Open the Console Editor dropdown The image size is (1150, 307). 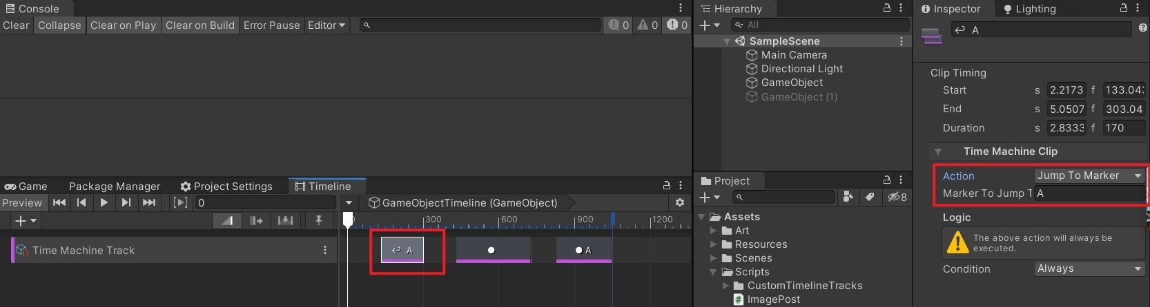click(327, 25)
